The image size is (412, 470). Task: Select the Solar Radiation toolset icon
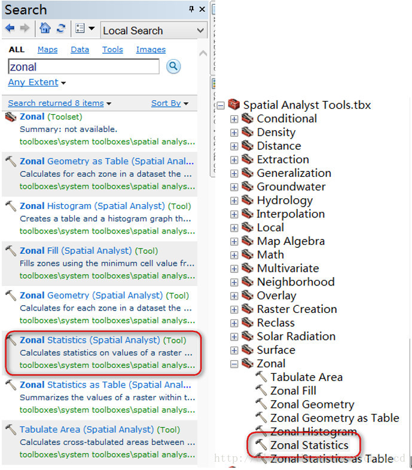pos(248,336)
